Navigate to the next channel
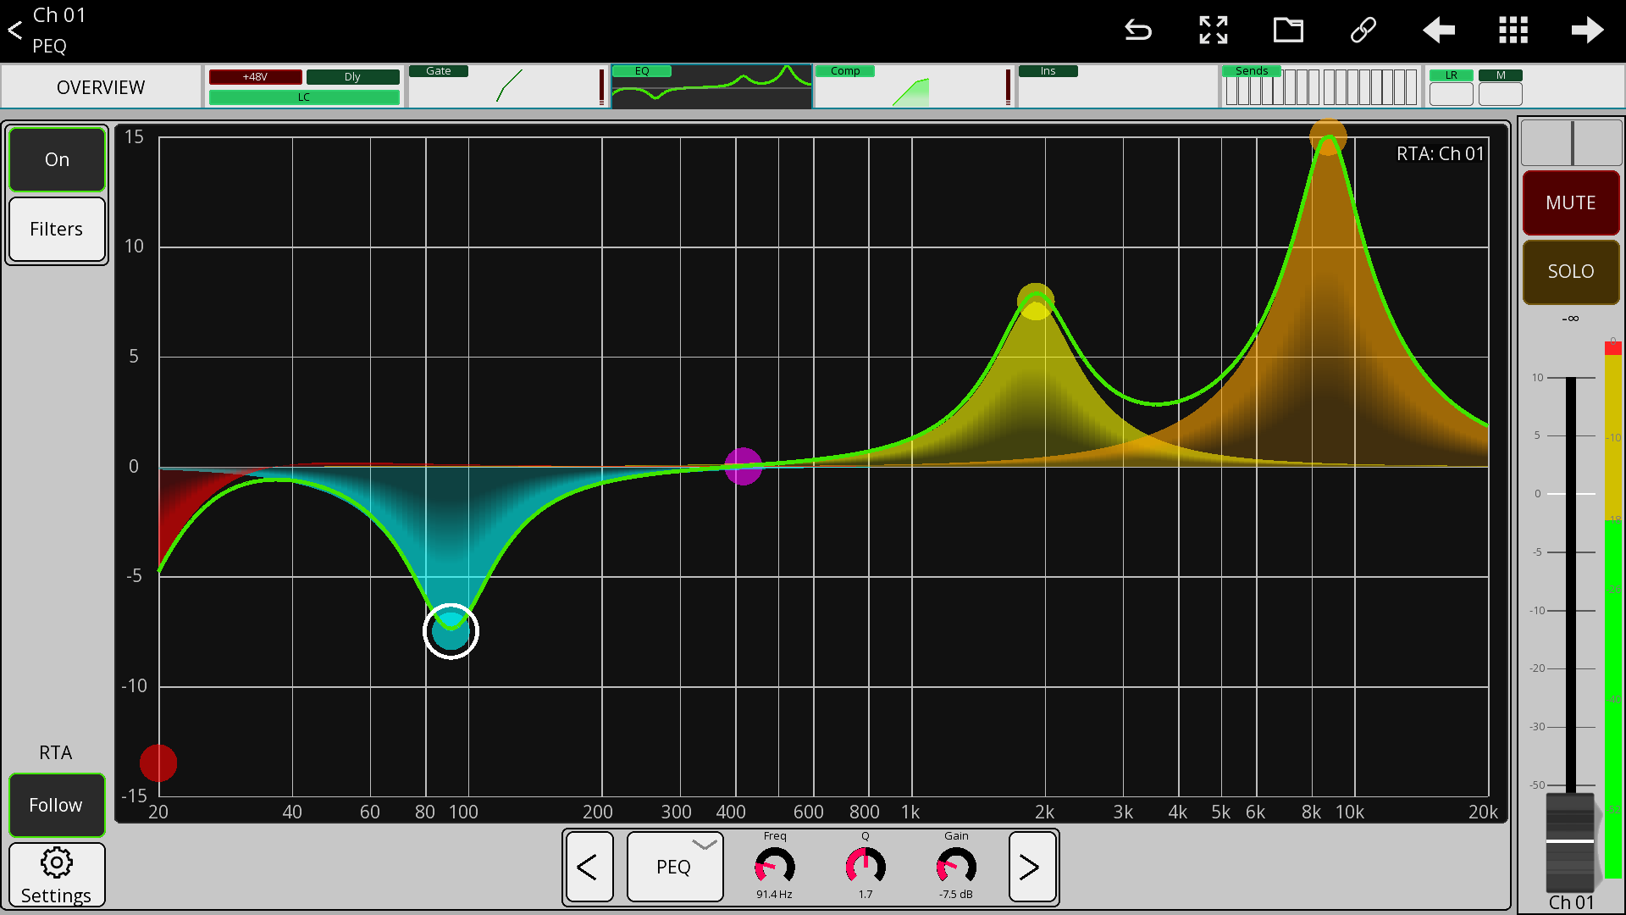The width and height of the screenshot is (1626, 915). [x=1588, y=30]
